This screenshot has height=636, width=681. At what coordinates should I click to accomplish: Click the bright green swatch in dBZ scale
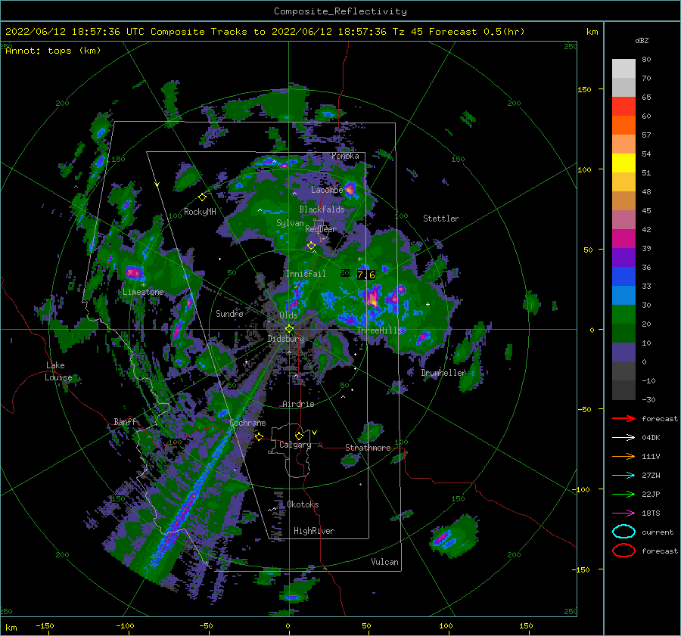[623, 315]
